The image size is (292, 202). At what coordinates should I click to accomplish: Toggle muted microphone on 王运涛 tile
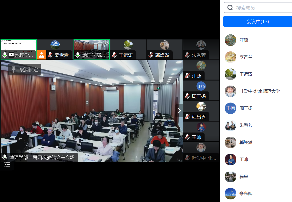[114, 55]
